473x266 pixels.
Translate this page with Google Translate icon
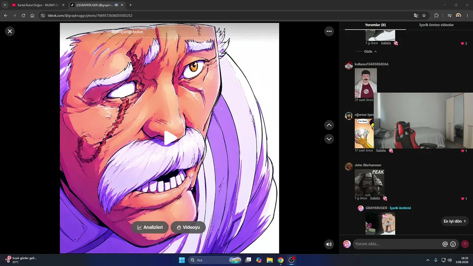click(x=416, y=16)
